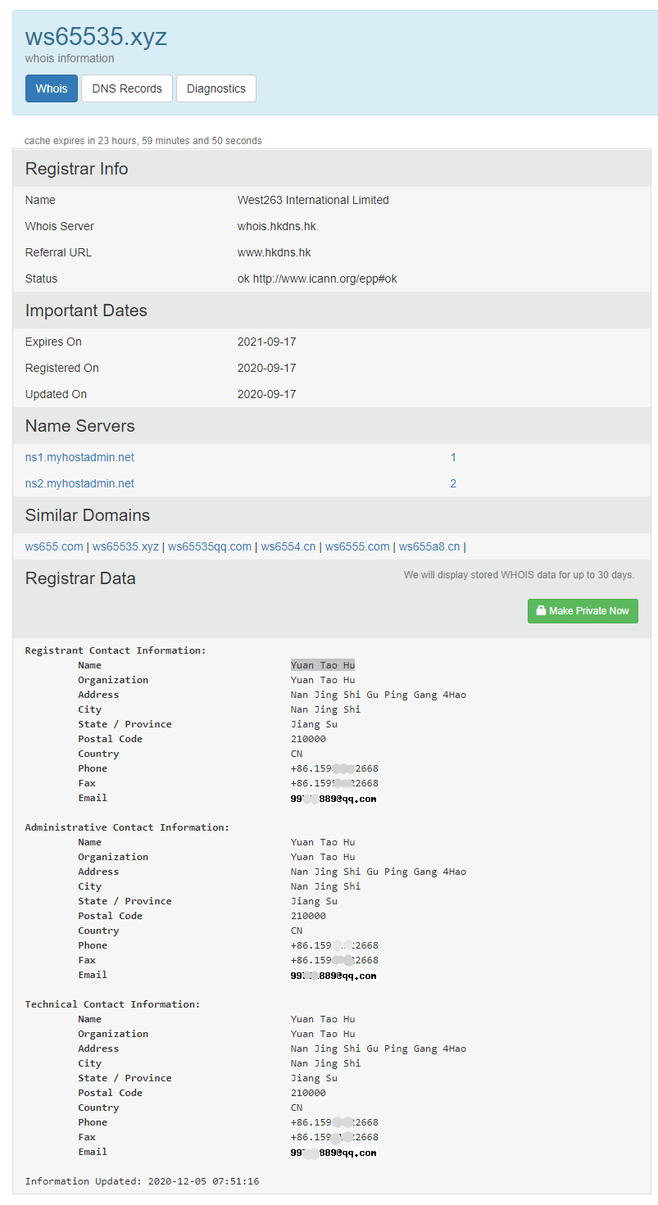Open similar domain ws655a8.cn
658x1205 pixels.
click(x=429, y=546)
